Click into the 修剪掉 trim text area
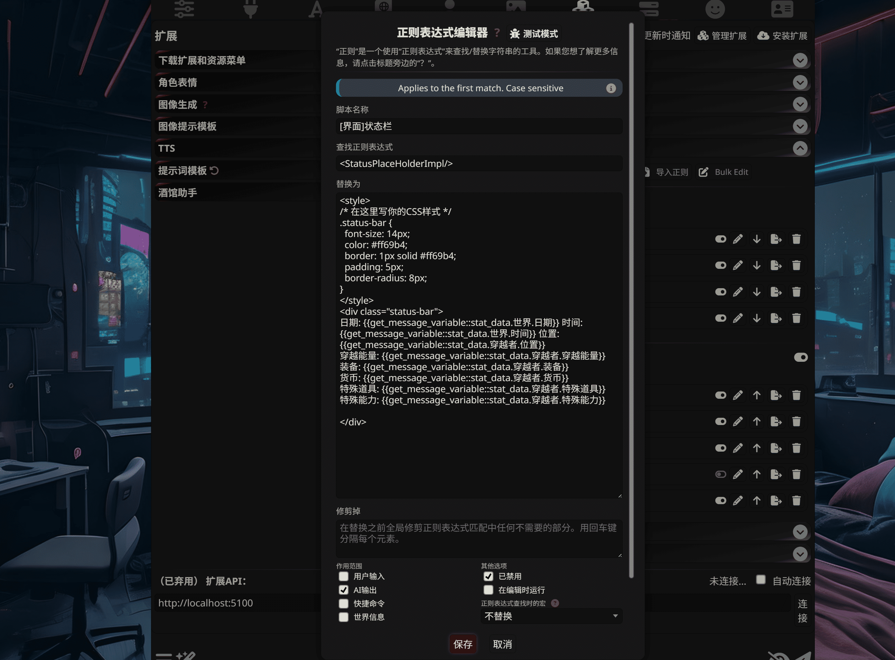895x660 pixels. 479,539
